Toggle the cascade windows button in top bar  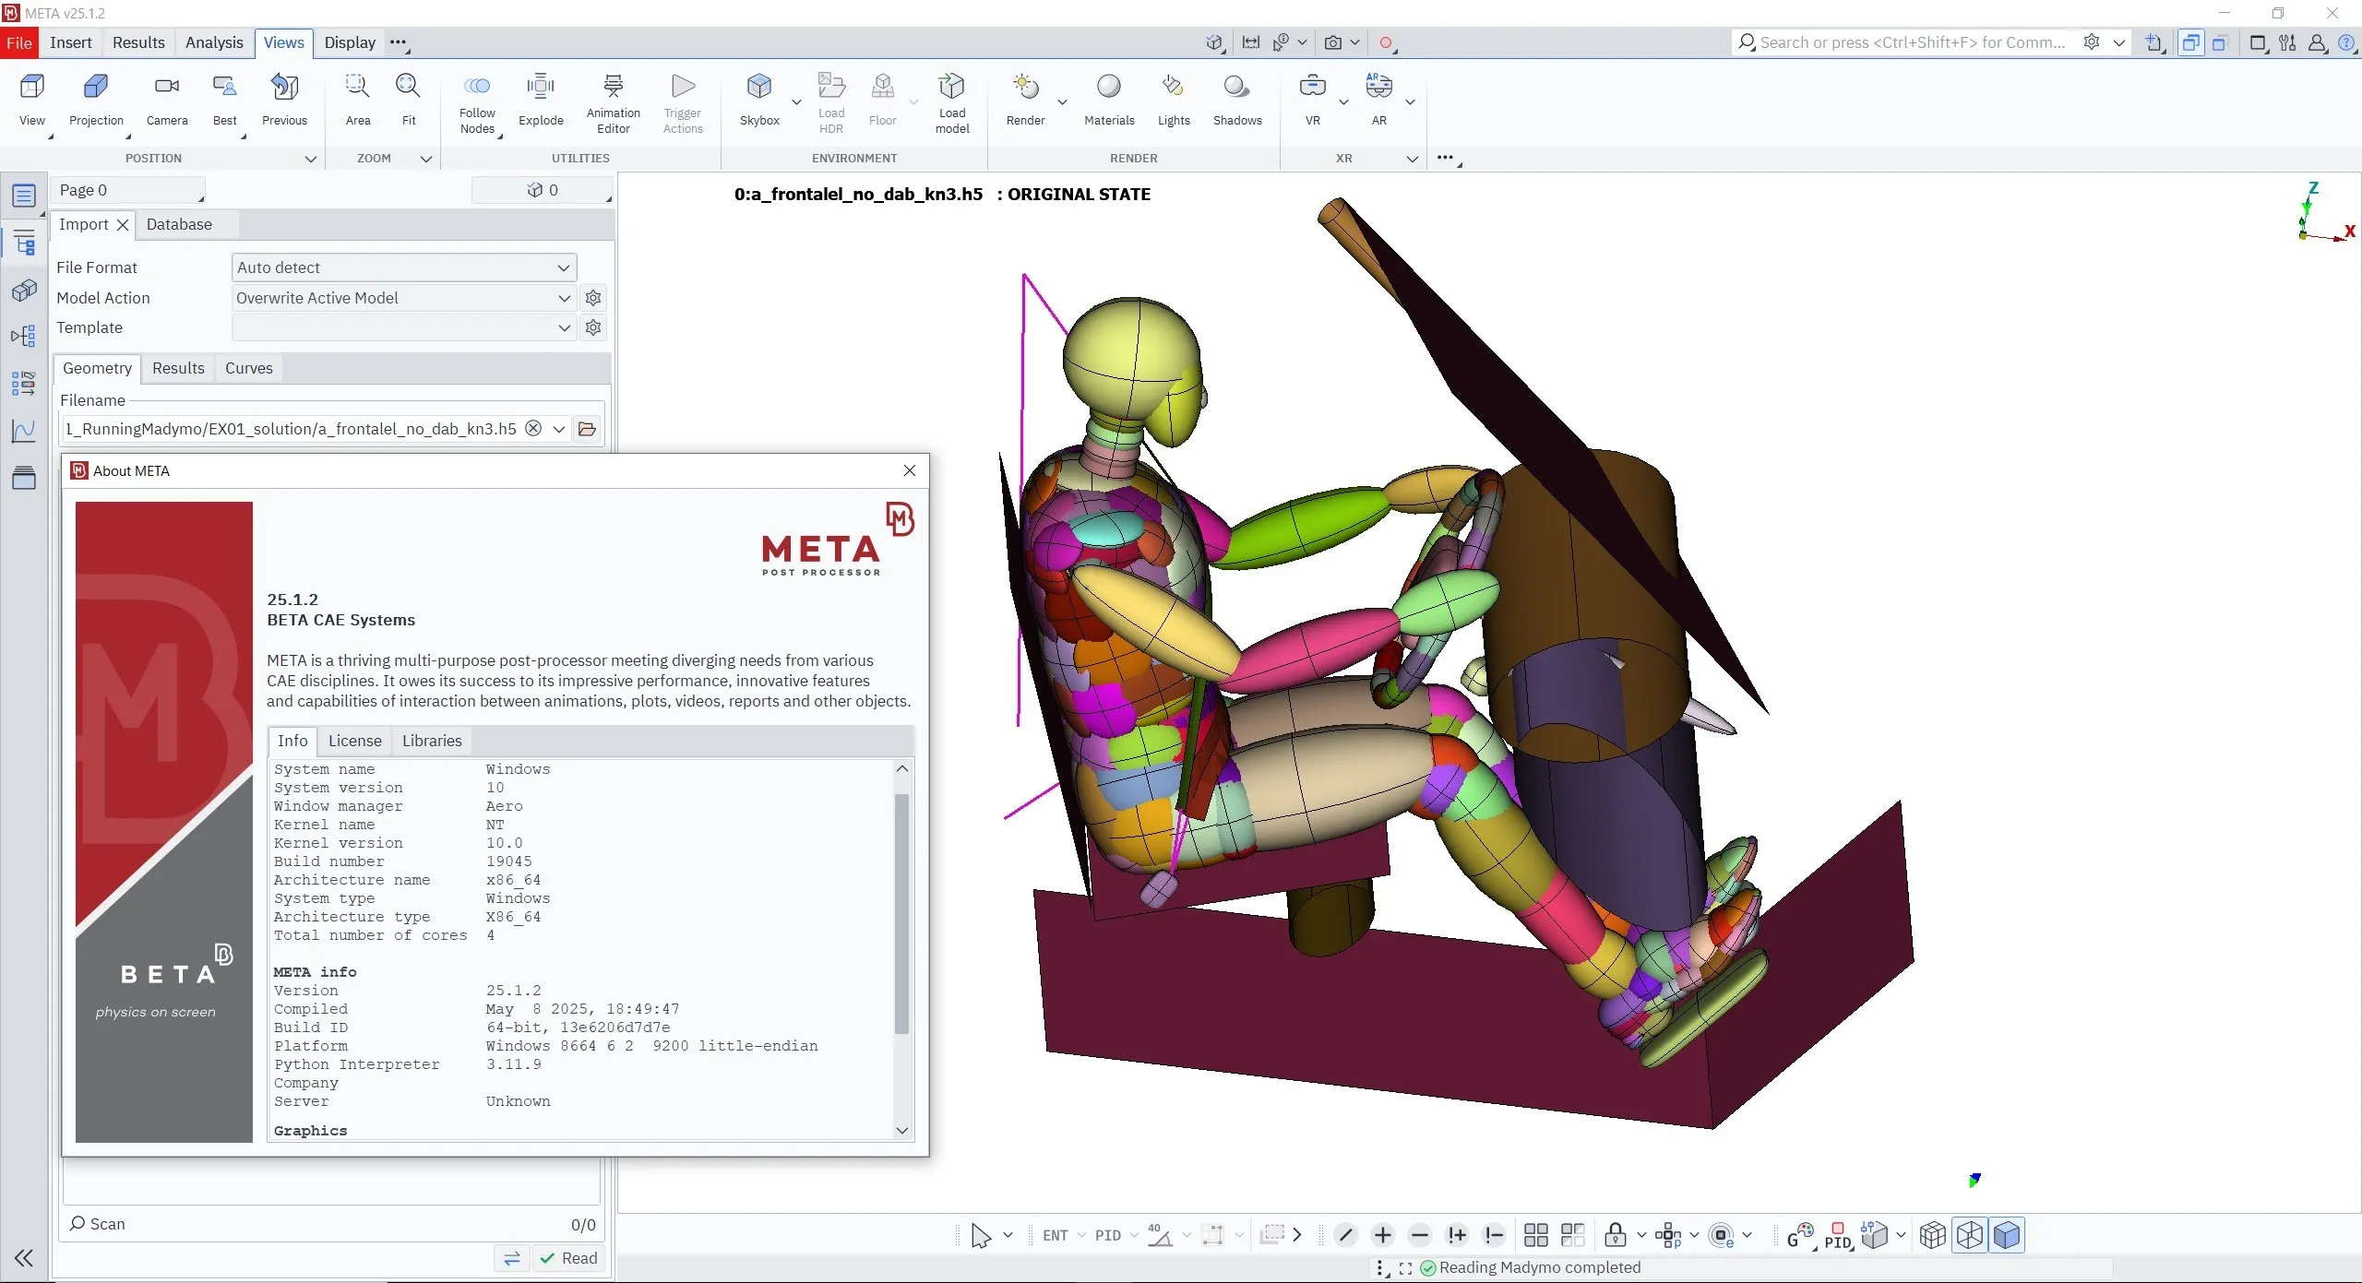(2190, 42)
